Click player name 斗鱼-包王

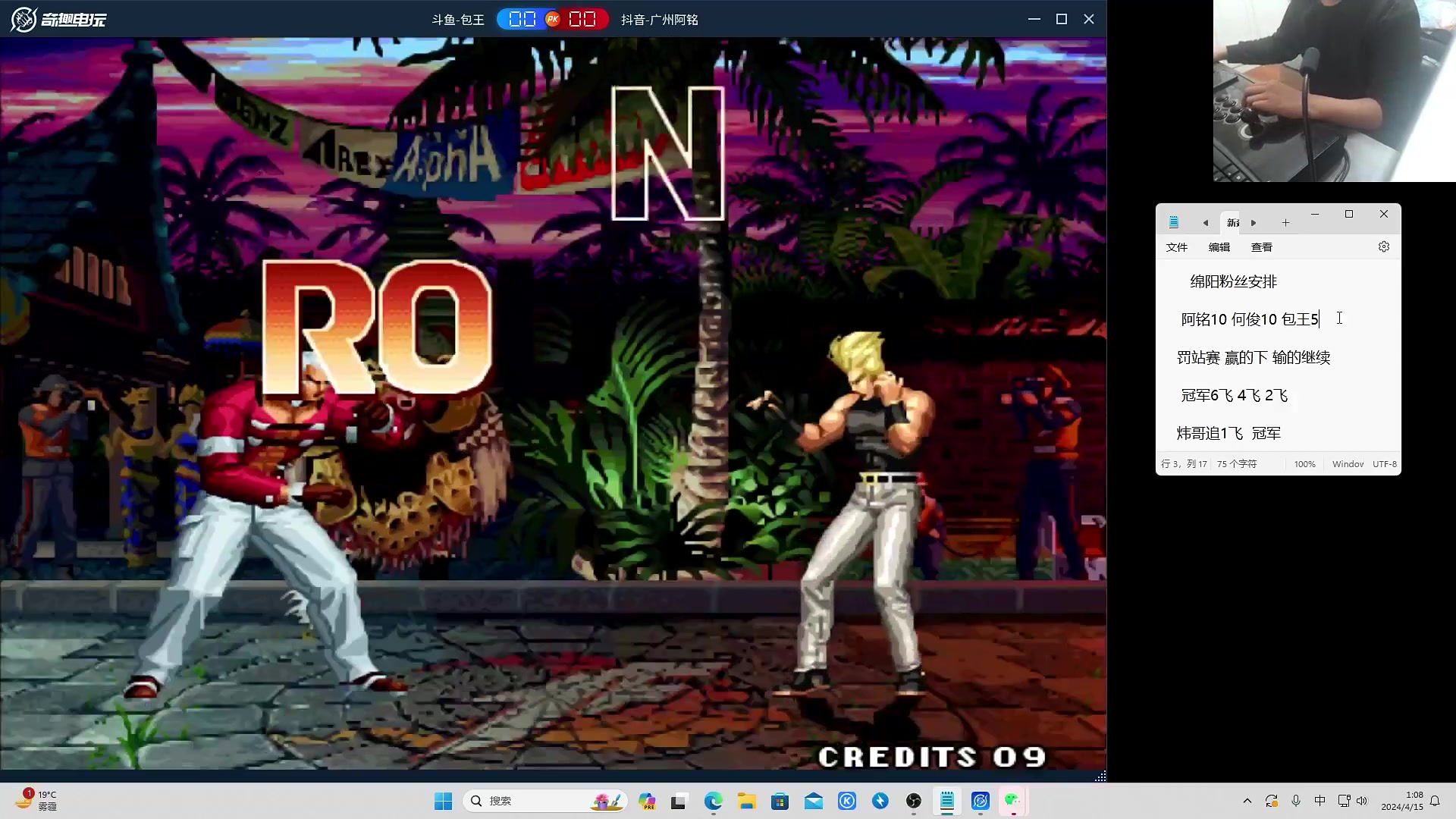[458, 20]
